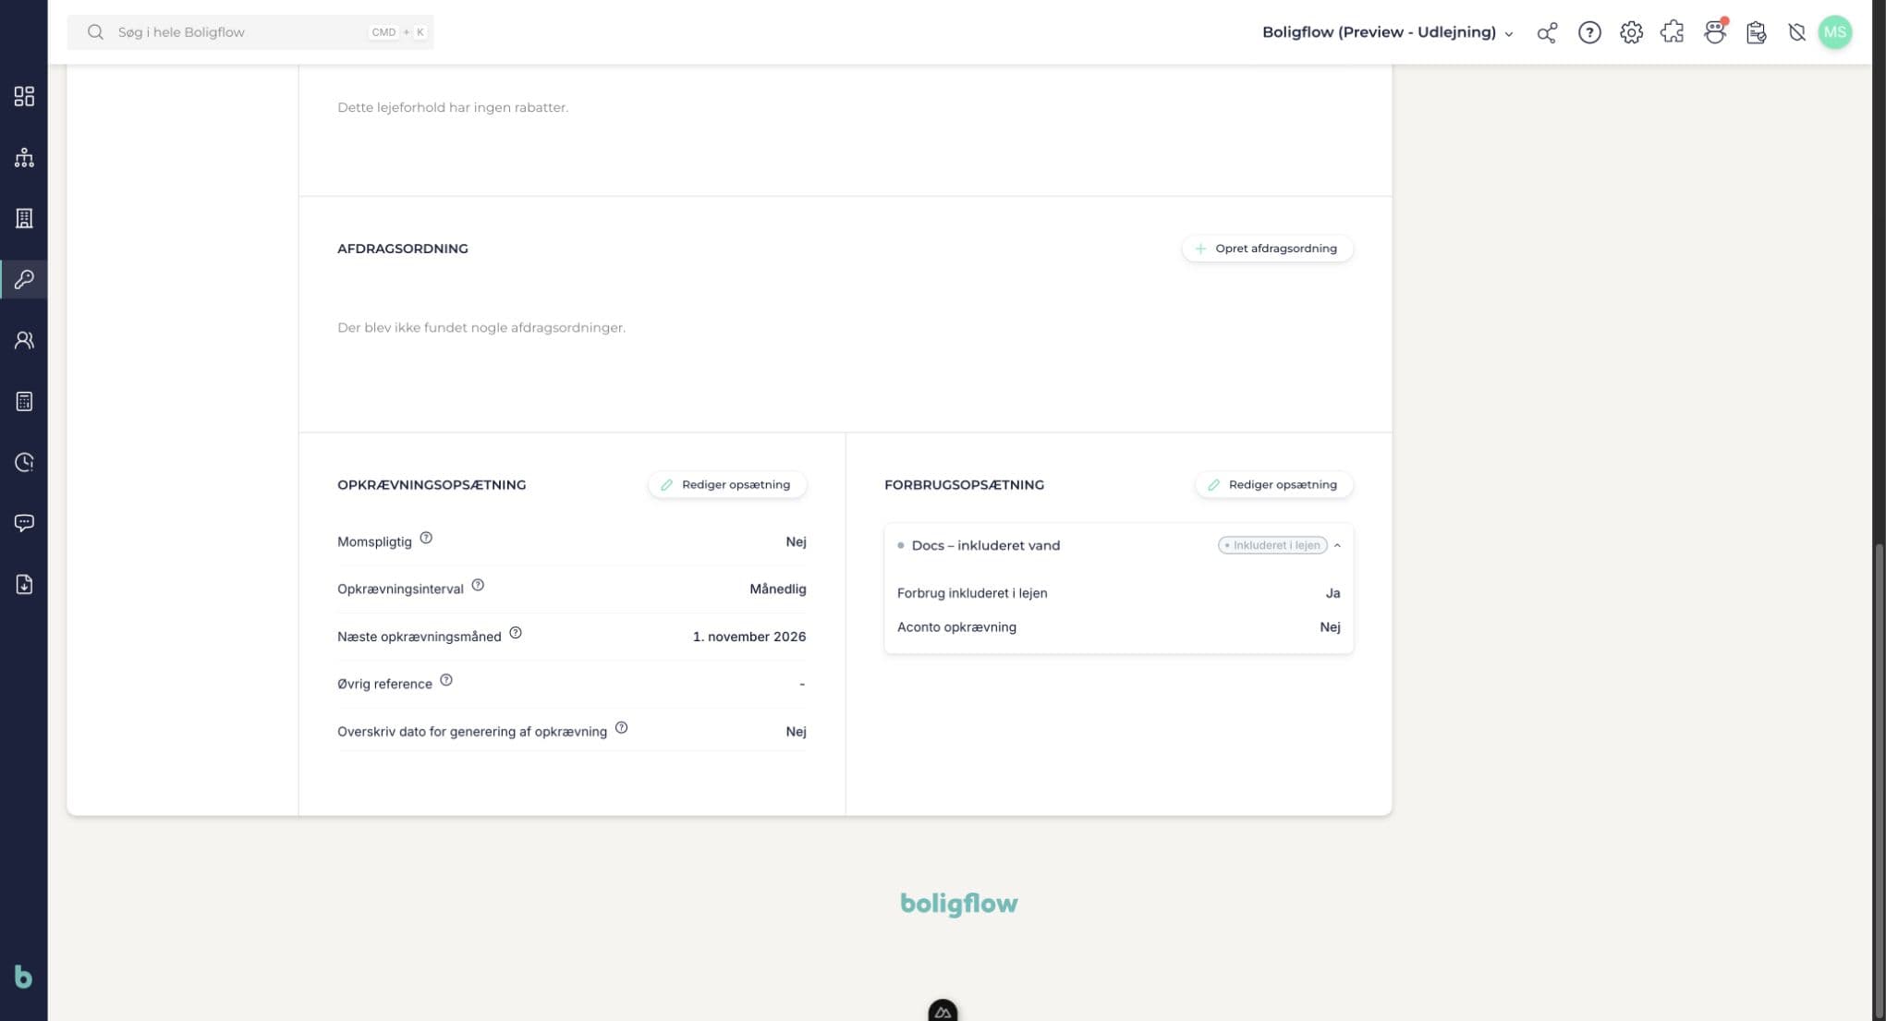The width and height of the screenshot is (1886, 1021).
Task: Open the help question mark icon
Action: [x=1589, y=32]
